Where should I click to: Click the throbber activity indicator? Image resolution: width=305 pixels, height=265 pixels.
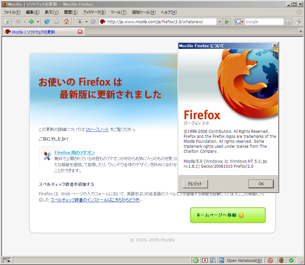299,12
